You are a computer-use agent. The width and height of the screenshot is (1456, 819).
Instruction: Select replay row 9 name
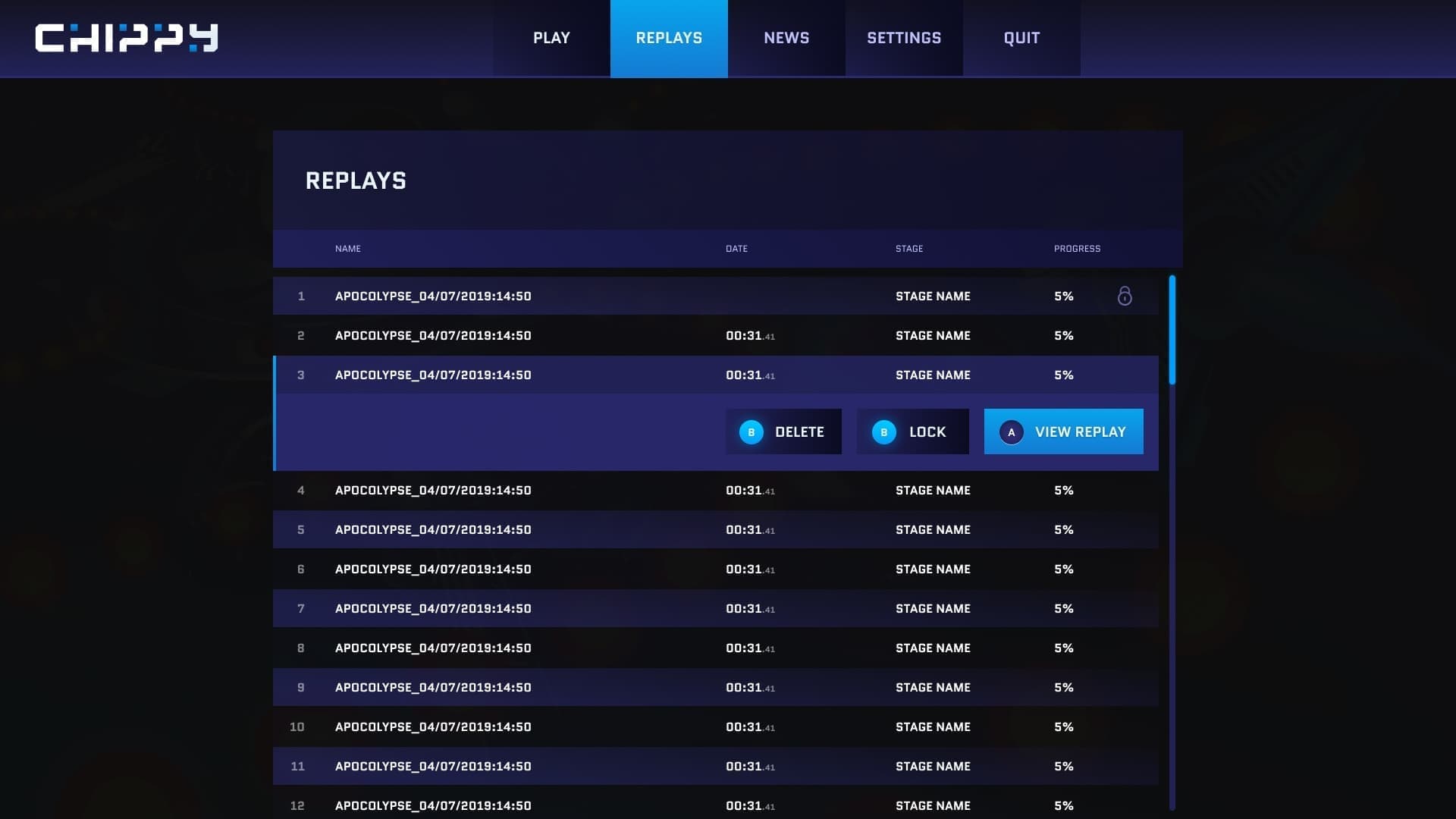[x=433, y=687]
